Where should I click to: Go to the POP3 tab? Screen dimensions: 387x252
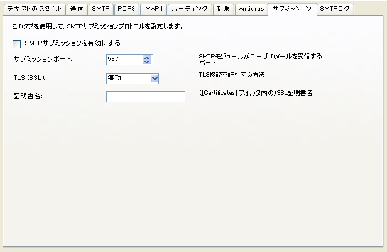[x=126, y=9]
